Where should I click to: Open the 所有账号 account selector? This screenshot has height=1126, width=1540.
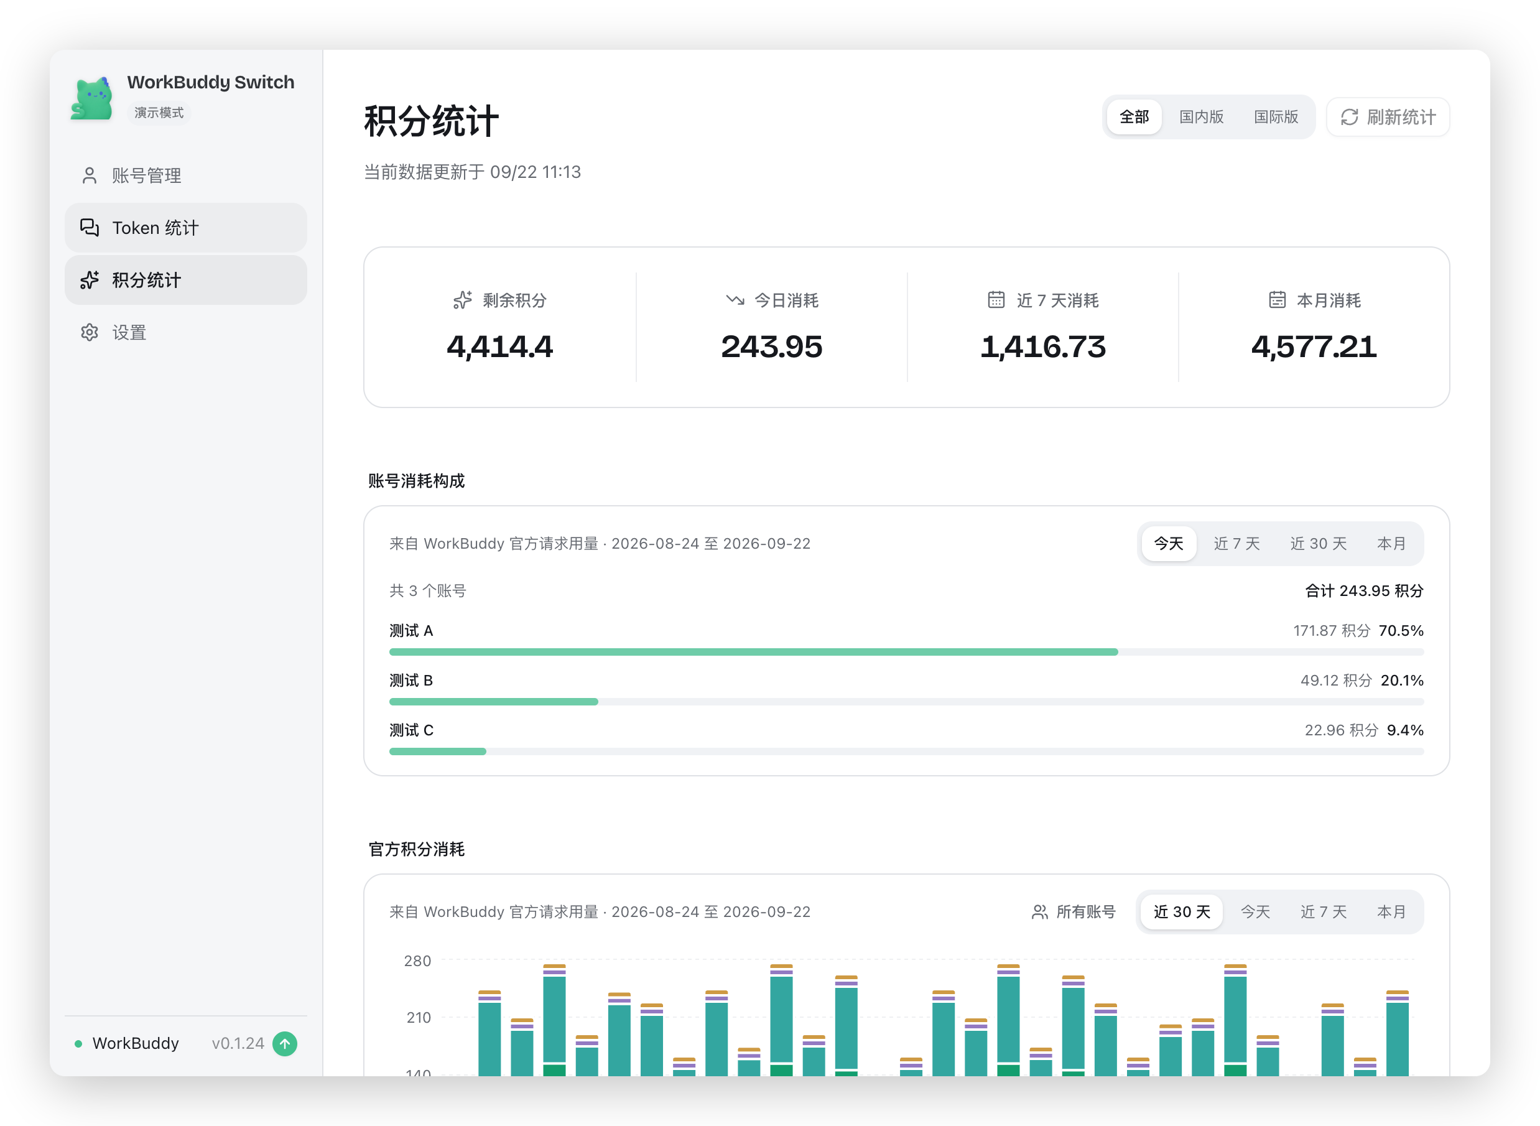tap(1074, 913)
